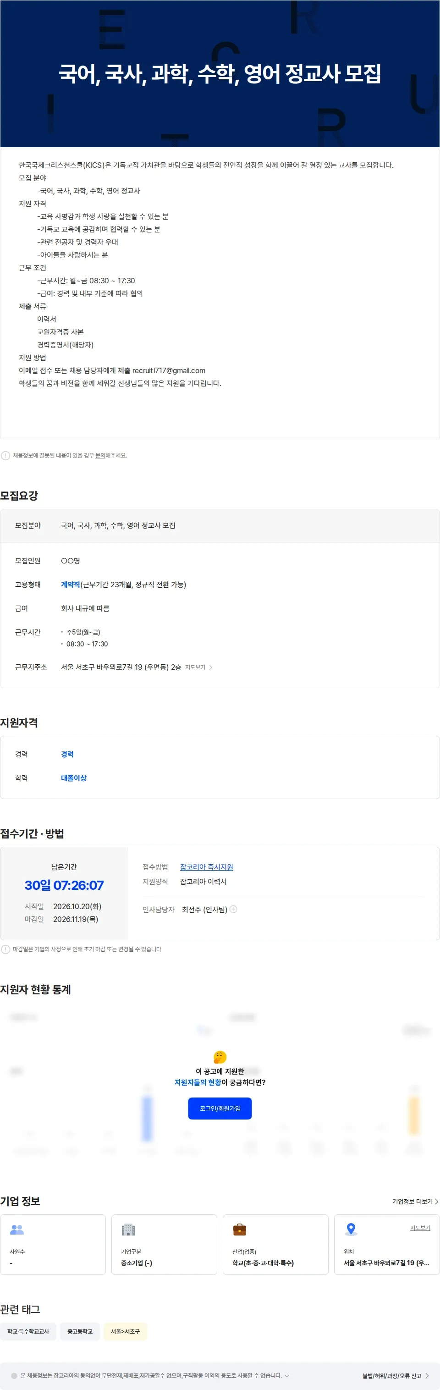440x1390 pixels.
Task: Click 마감일 2026.11.19(목) date
Action: pos(76,919)
